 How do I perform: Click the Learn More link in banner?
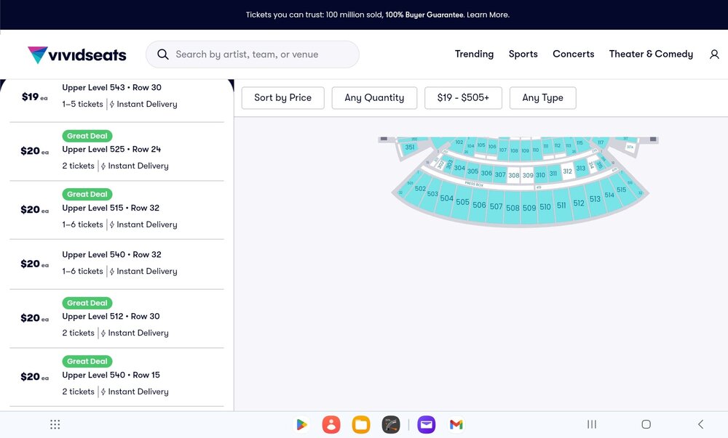click(488, 15)
